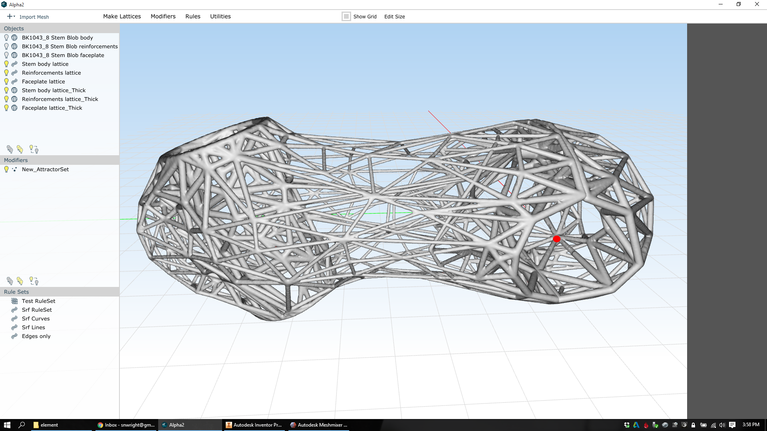Hide all objects via gray bulbs icon in Objects panel
This screenshot has width=767, height=431.
tap(10, 149)
